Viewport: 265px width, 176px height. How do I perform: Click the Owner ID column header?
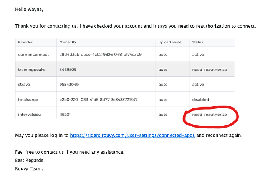point(68,42)
